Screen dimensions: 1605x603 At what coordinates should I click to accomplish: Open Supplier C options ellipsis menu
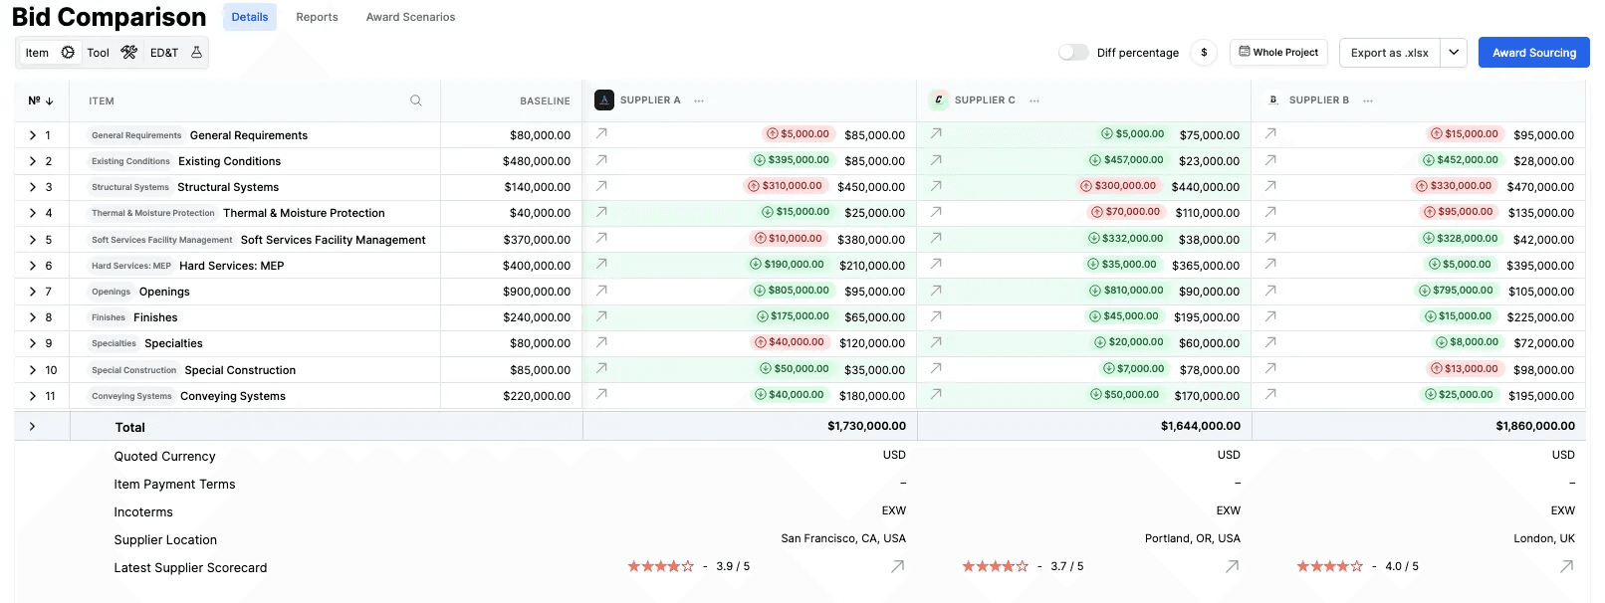(x=1034, y=100)
